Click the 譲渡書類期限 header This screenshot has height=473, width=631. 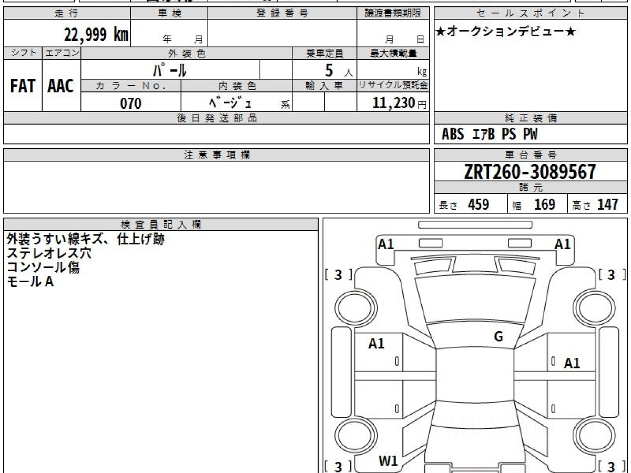coord(393,14)
